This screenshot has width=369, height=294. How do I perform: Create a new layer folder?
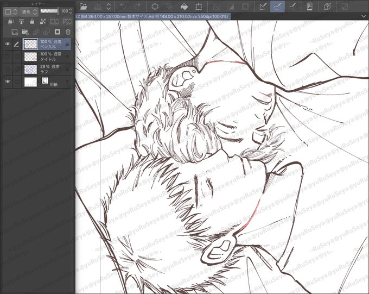25,32
